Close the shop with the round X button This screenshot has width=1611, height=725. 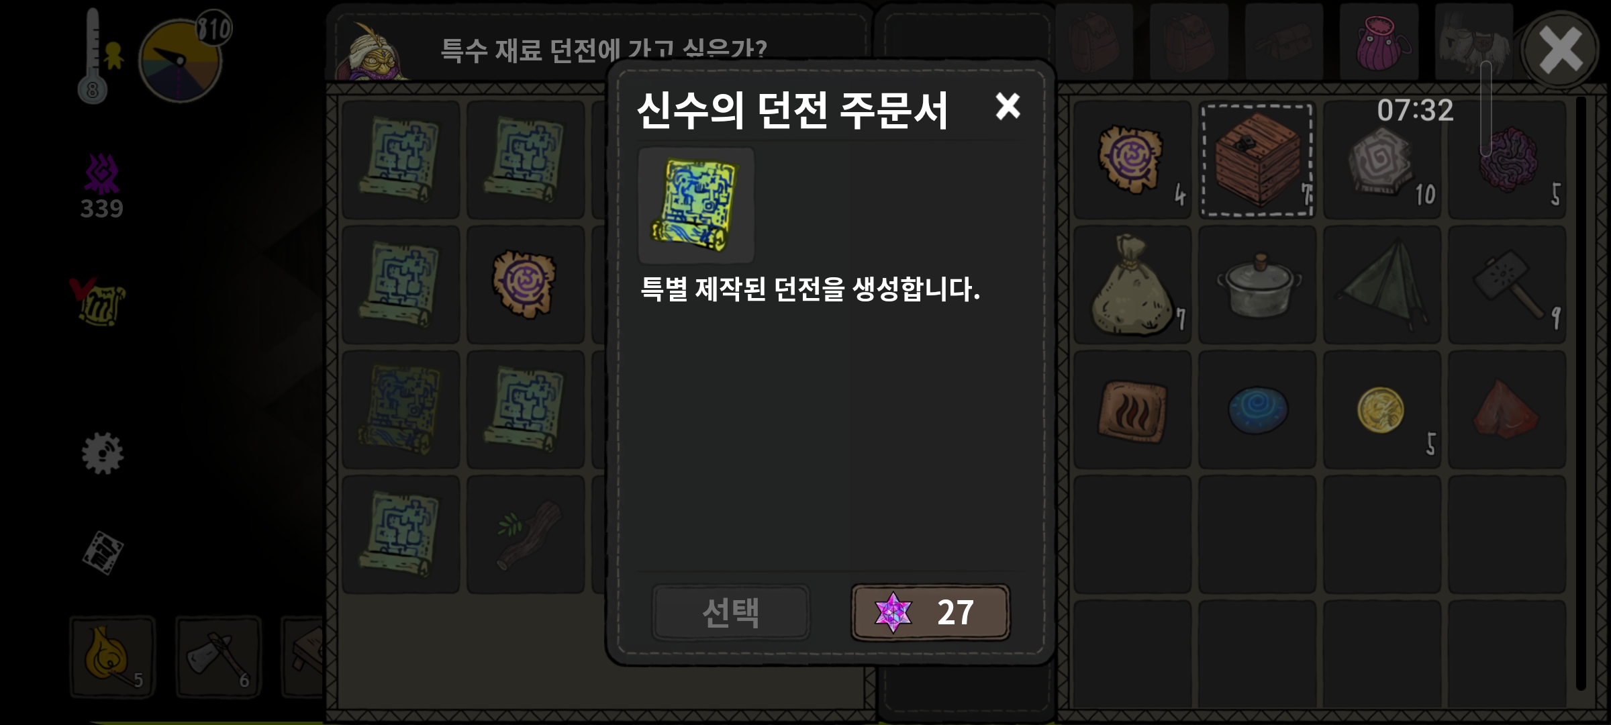tap(1560, 50)
